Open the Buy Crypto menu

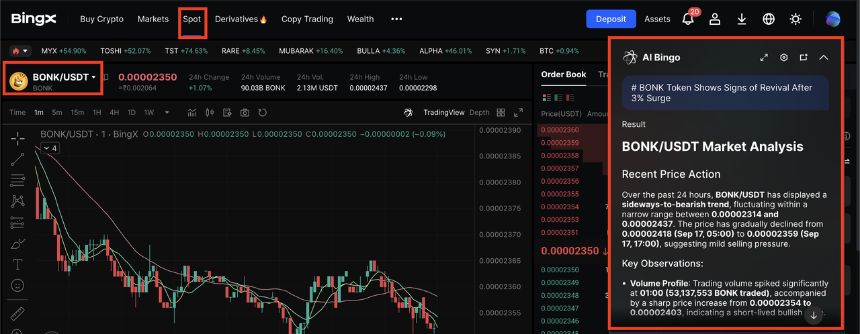click(x=101, y=19)
